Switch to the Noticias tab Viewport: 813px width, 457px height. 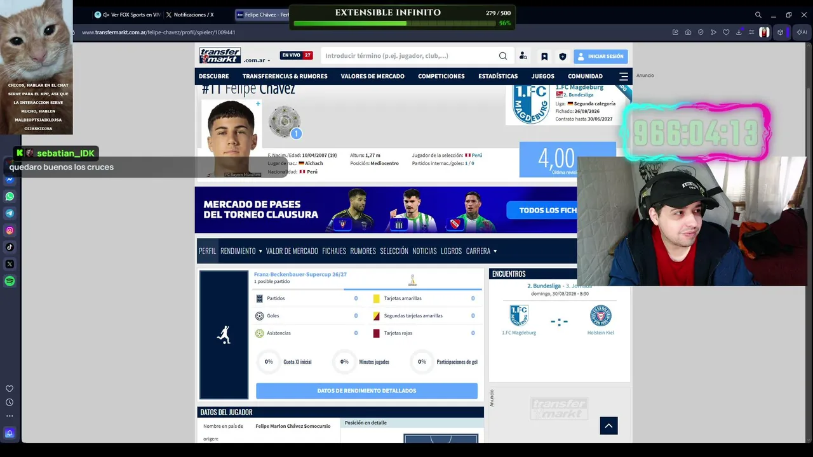[x=424, y=251]
